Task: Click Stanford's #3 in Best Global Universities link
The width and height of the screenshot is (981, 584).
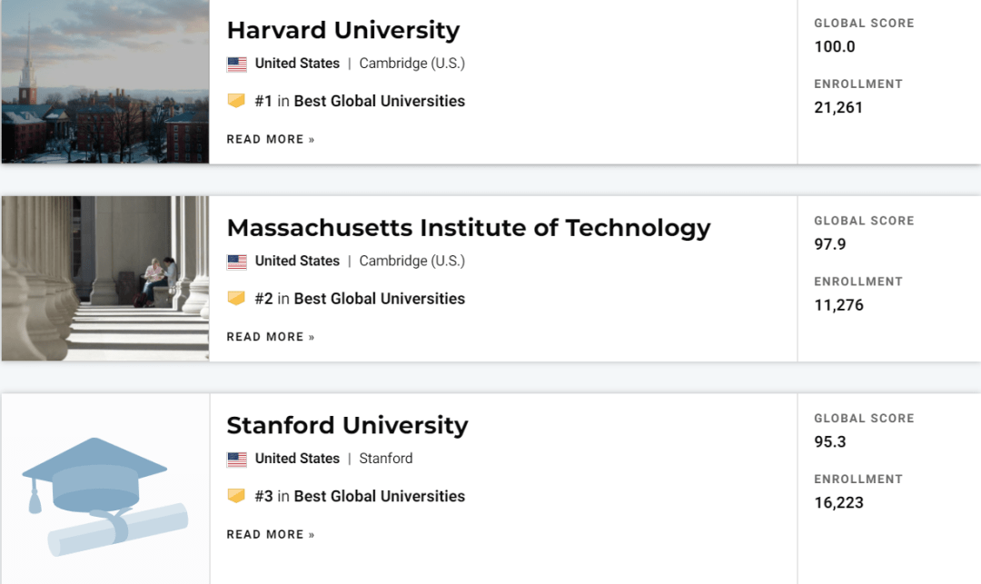Action: [x=360, y=497]
